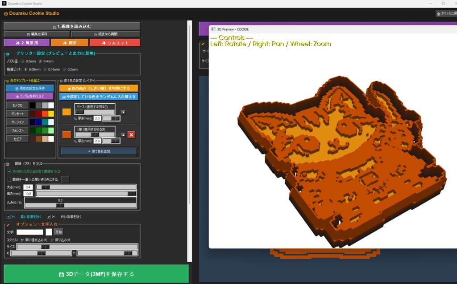Select the red 'シルエット' silhouette mode

pos(115,43)
